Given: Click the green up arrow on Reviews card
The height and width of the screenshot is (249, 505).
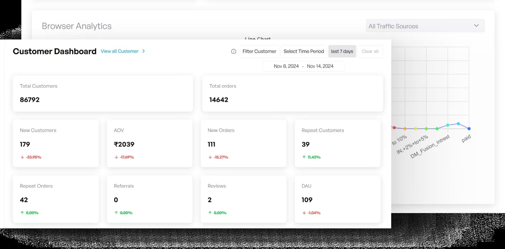Looking at the screenshot, I should tap(209, 212).
